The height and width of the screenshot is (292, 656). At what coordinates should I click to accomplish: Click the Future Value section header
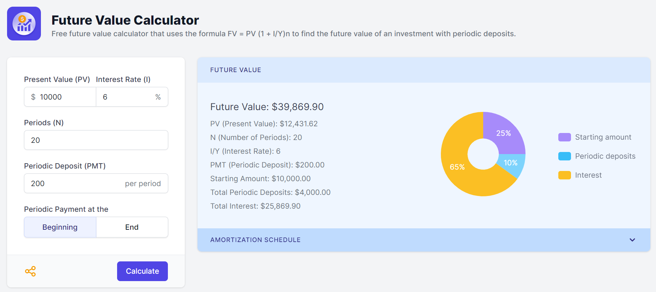236,70
